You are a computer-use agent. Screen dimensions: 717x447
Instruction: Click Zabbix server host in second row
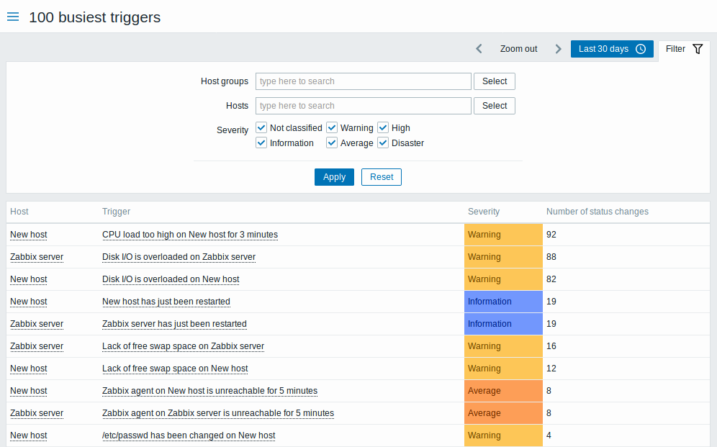click(37, 257)
